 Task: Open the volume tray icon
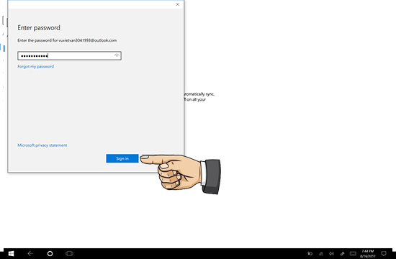point(332,254)
